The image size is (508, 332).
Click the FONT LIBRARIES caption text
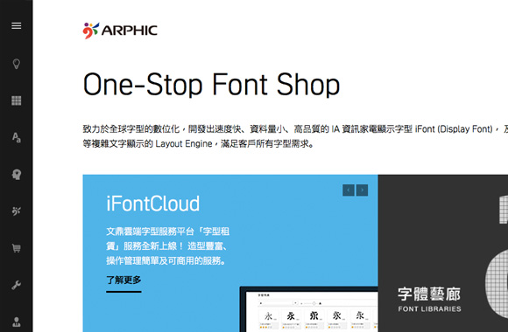coord(429,309)
